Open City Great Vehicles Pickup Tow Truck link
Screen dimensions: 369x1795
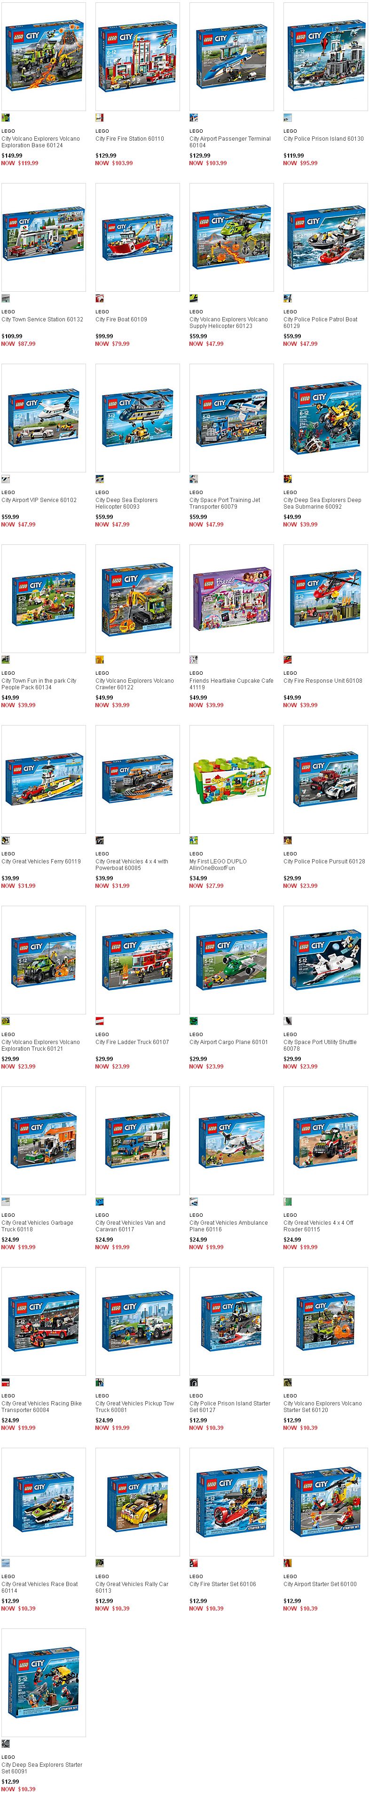click(134, 1406)
